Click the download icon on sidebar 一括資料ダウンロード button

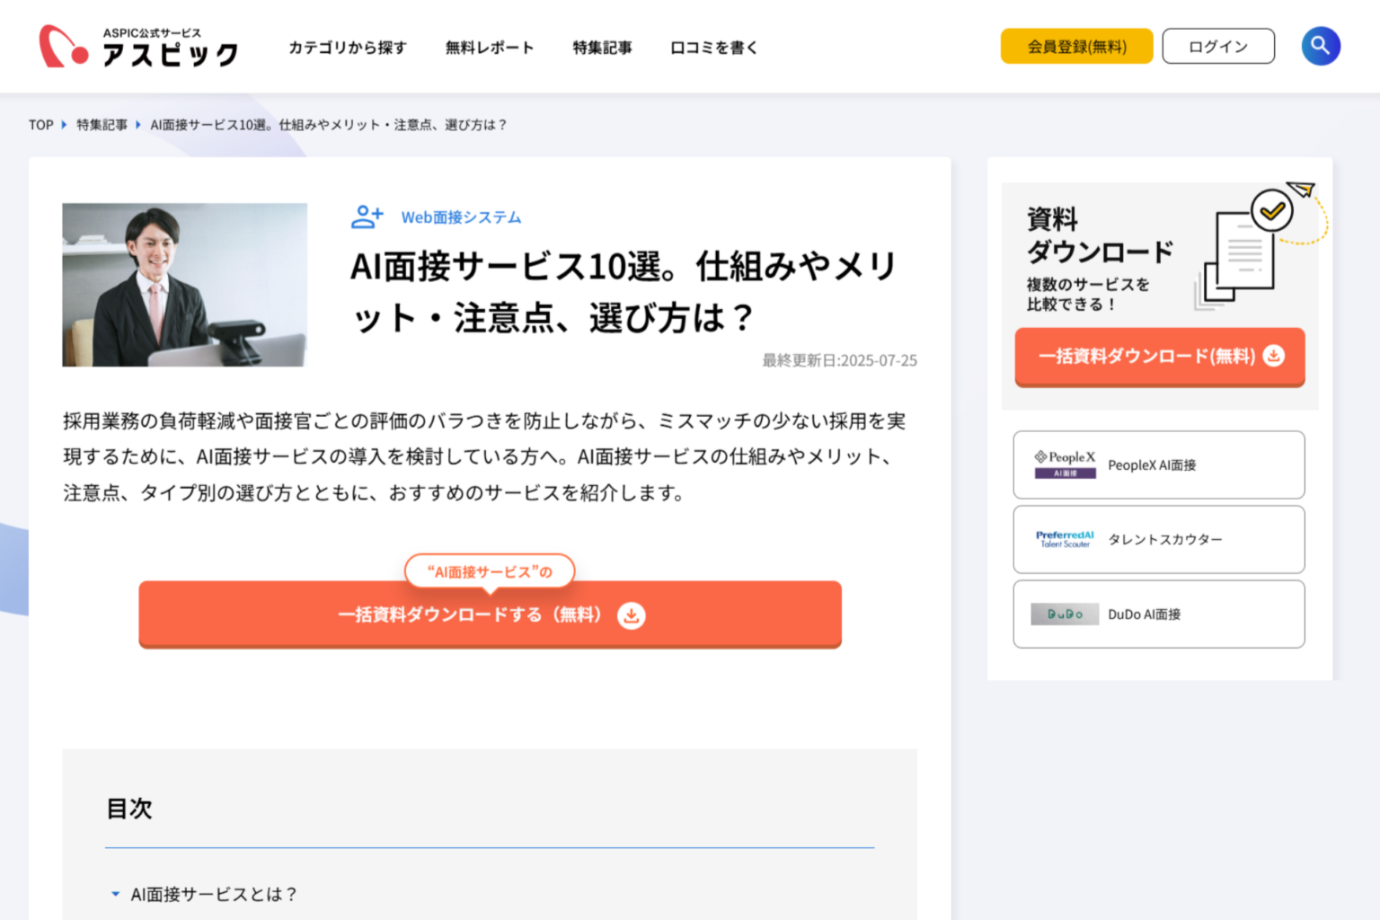tap(1272, 357)
